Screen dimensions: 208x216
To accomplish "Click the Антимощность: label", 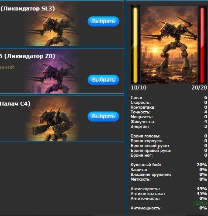I will [146, 208].
